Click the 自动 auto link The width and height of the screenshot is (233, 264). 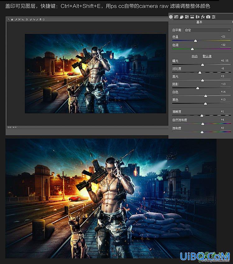[x=195, y=56]
